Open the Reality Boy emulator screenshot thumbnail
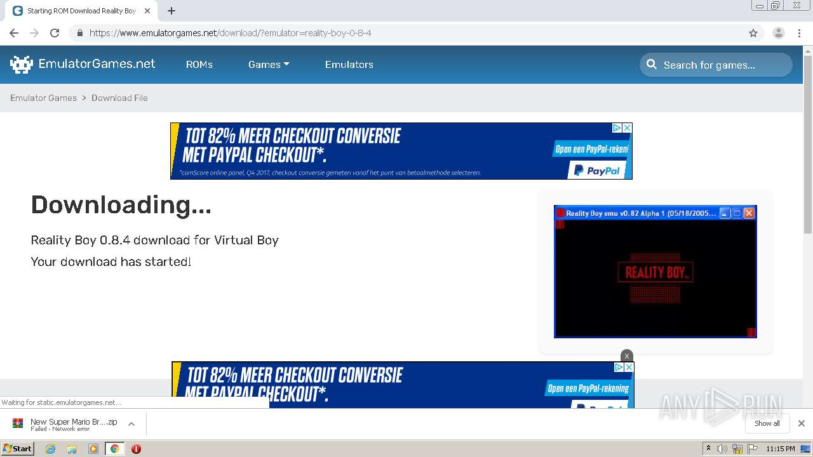This screenshot has width=813, height=457. 655,272
